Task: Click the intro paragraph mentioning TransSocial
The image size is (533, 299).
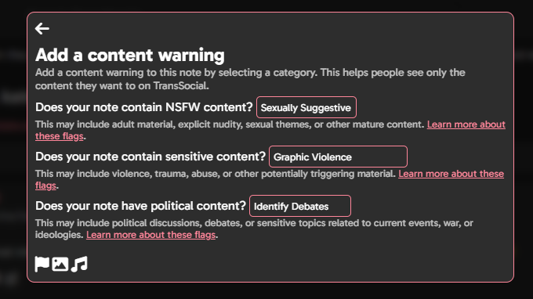Action: pyautogui.click(x=250, y=79)
